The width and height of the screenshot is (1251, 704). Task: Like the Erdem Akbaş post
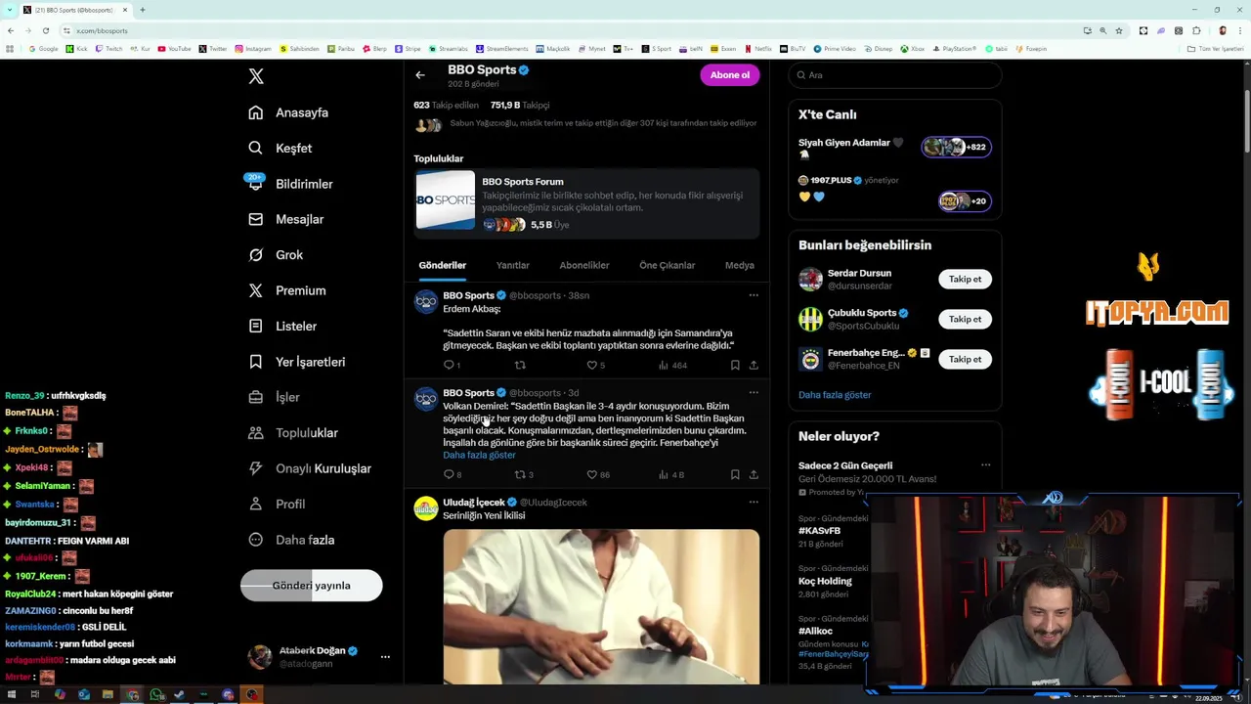(x=591, y=365)
